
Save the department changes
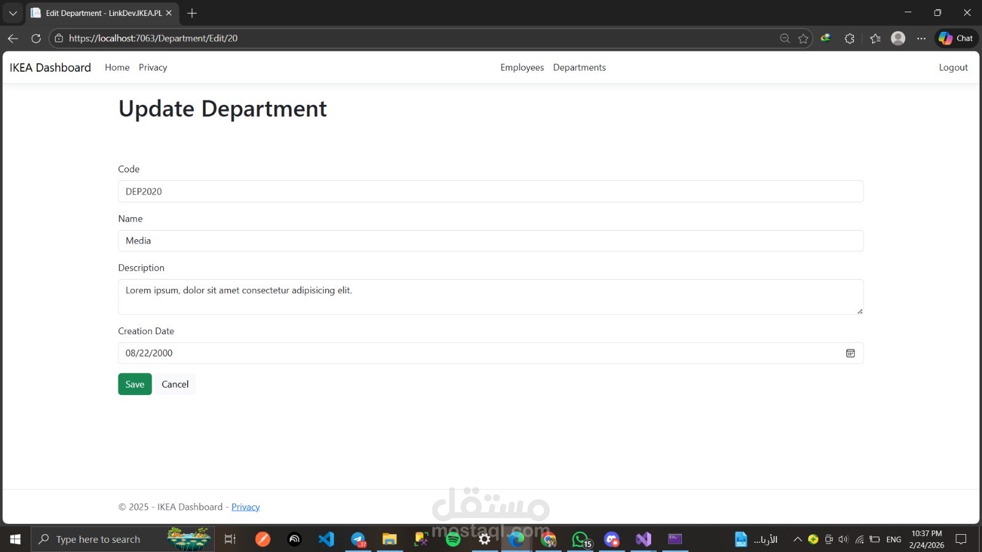tap(135, 384)
